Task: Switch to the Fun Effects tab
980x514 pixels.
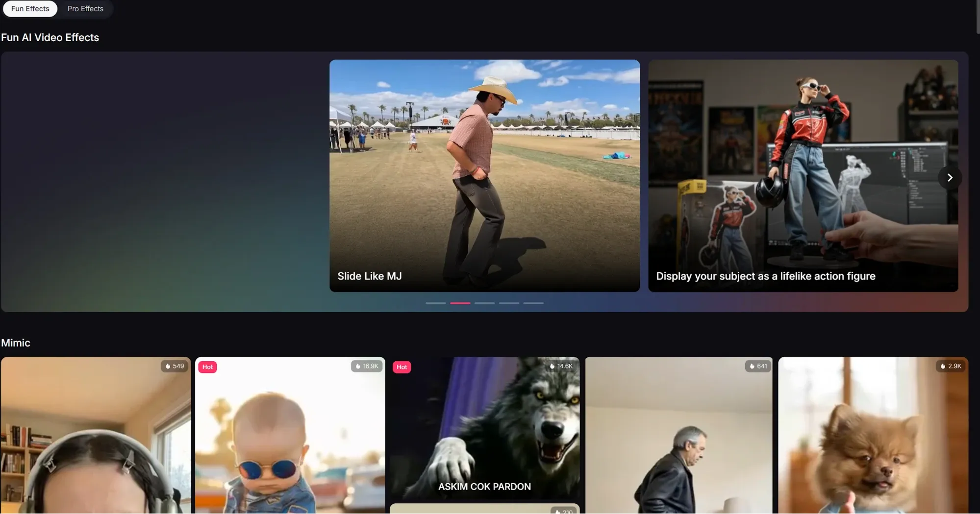Action: (x=30, y=9)
